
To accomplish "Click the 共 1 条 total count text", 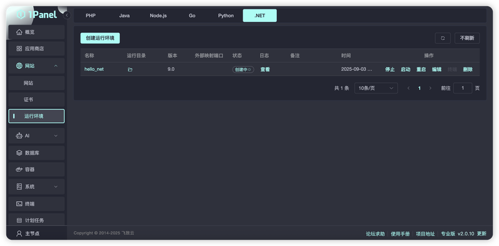I will coord(341,88).
